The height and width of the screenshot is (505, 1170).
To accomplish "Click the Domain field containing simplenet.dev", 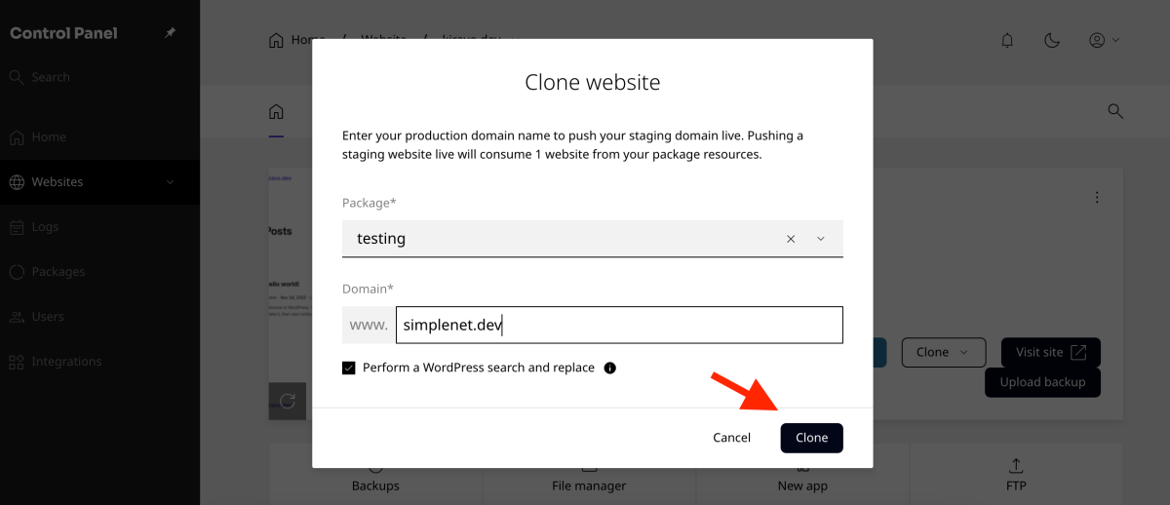I will coord(618,326).
